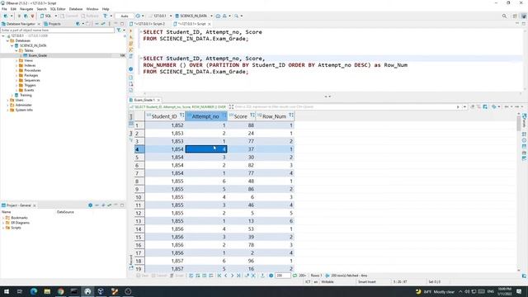528x297 pixels.
Task: Open the notification center icon
Action: [519, 291]
